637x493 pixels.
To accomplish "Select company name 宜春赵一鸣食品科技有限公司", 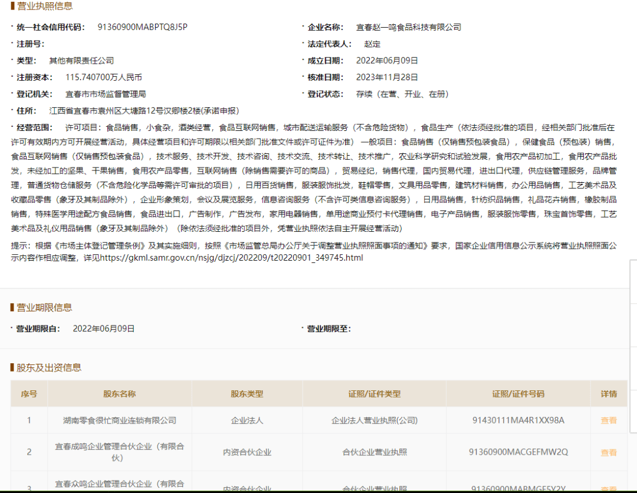I will pos(409,27).
